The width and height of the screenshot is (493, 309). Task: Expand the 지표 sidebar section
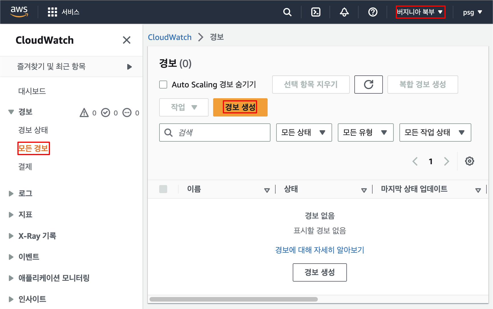[11, 215]
